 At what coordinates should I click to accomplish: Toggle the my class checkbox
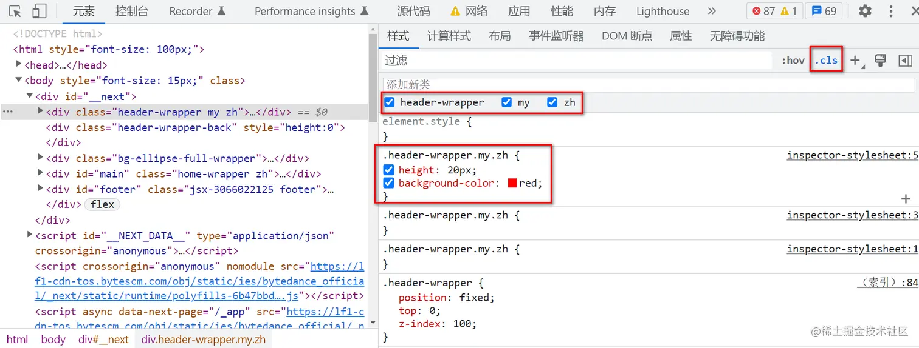[x=506, y=102]
